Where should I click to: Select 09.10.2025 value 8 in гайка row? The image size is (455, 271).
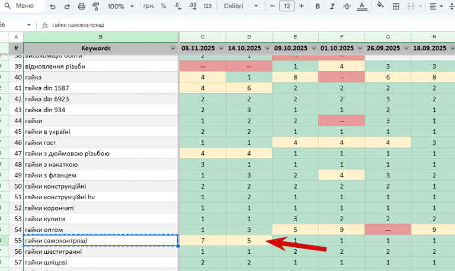(295, 77)
